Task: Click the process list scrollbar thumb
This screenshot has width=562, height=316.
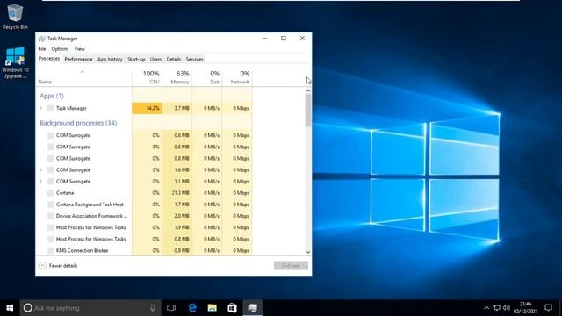Action: 308,111
